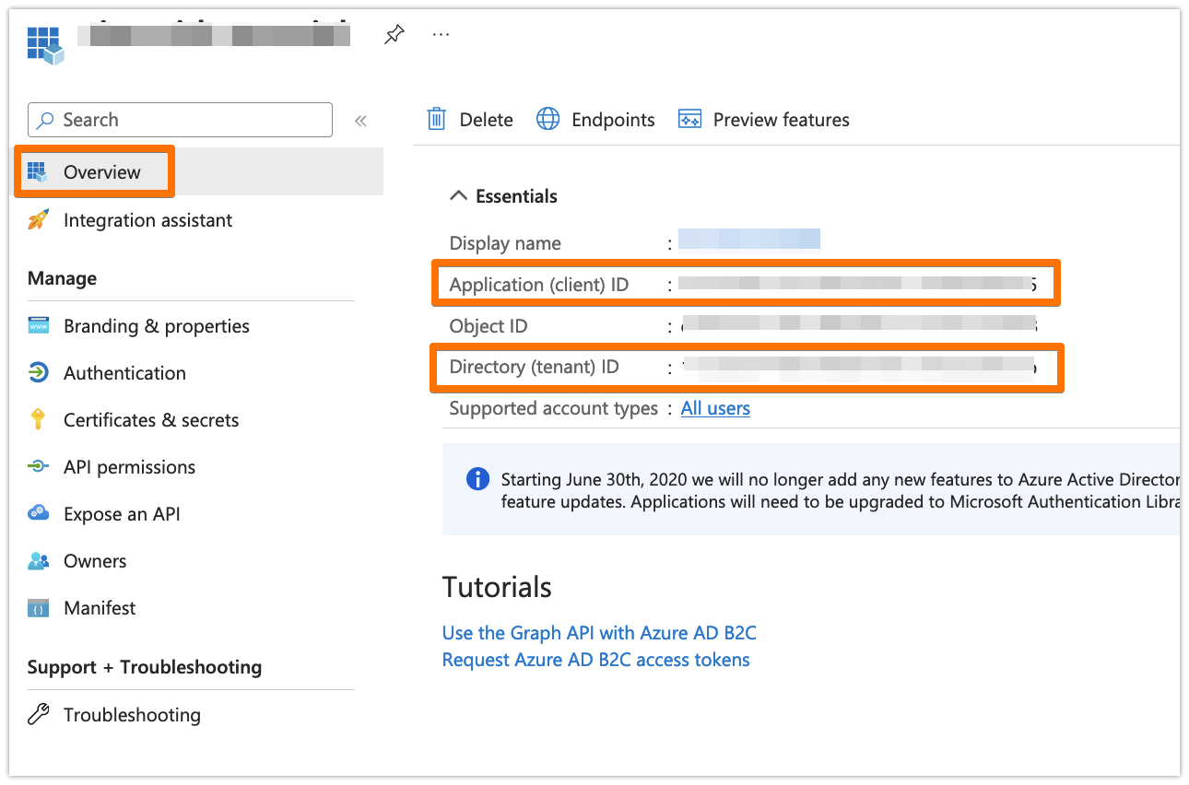Click the Delete trash can icon
This screenshot has height=785, width=1189.
[x=436, y=120]
